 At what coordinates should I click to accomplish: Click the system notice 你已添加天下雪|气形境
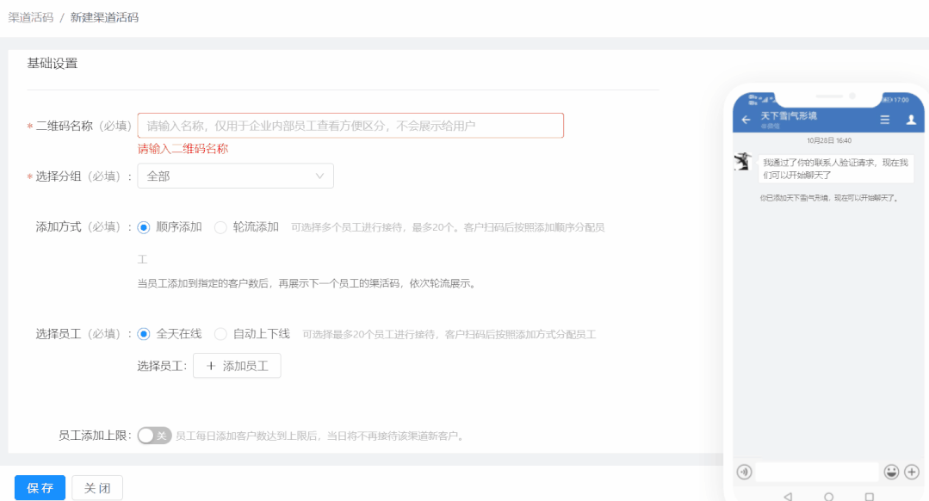(x=829, y=198)
